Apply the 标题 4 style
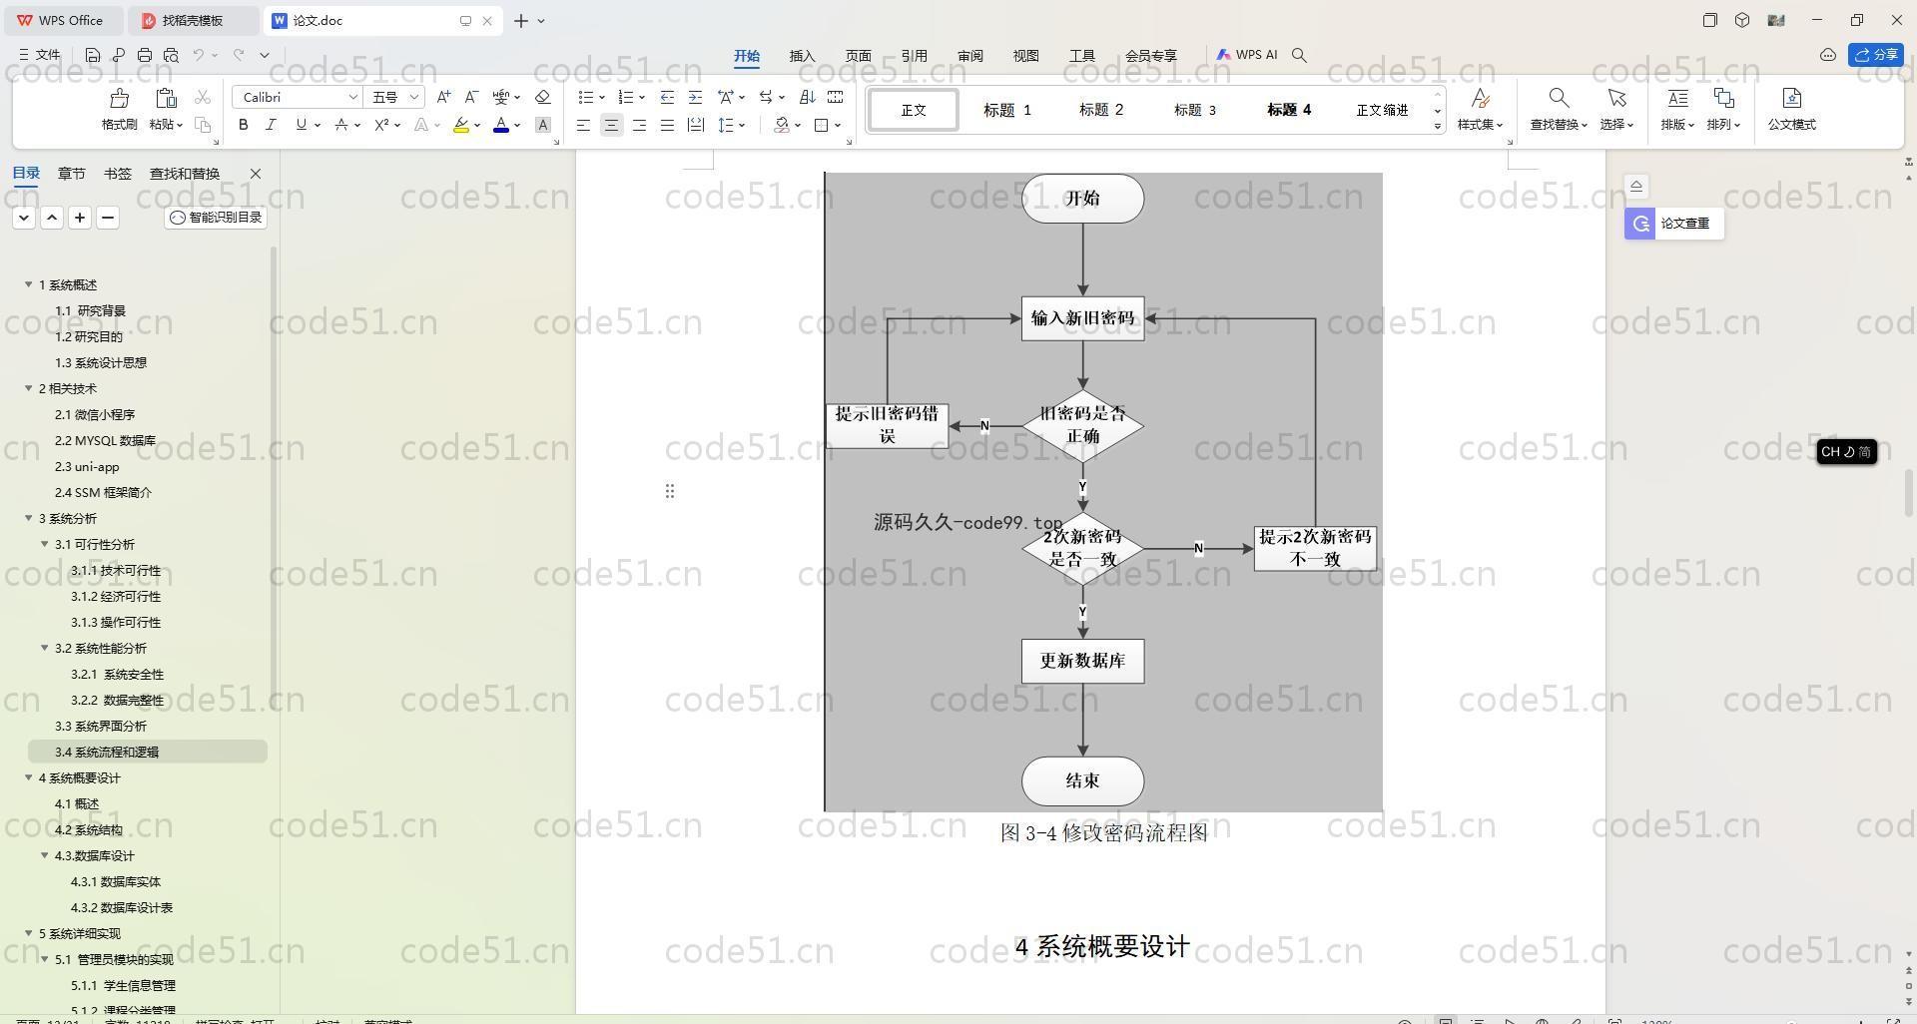Screen dimensions: 1917x1024 point(1289,110)
